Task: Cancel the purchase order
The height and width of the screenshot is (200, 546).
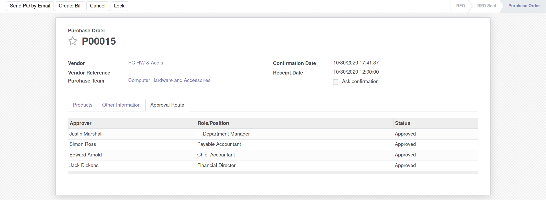Action: coord(98,6)
